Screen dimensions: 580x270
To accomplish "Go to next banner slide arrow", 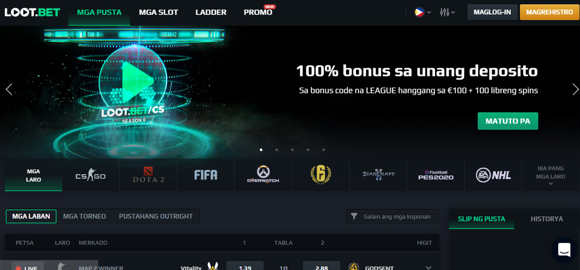I will (575, 89).
